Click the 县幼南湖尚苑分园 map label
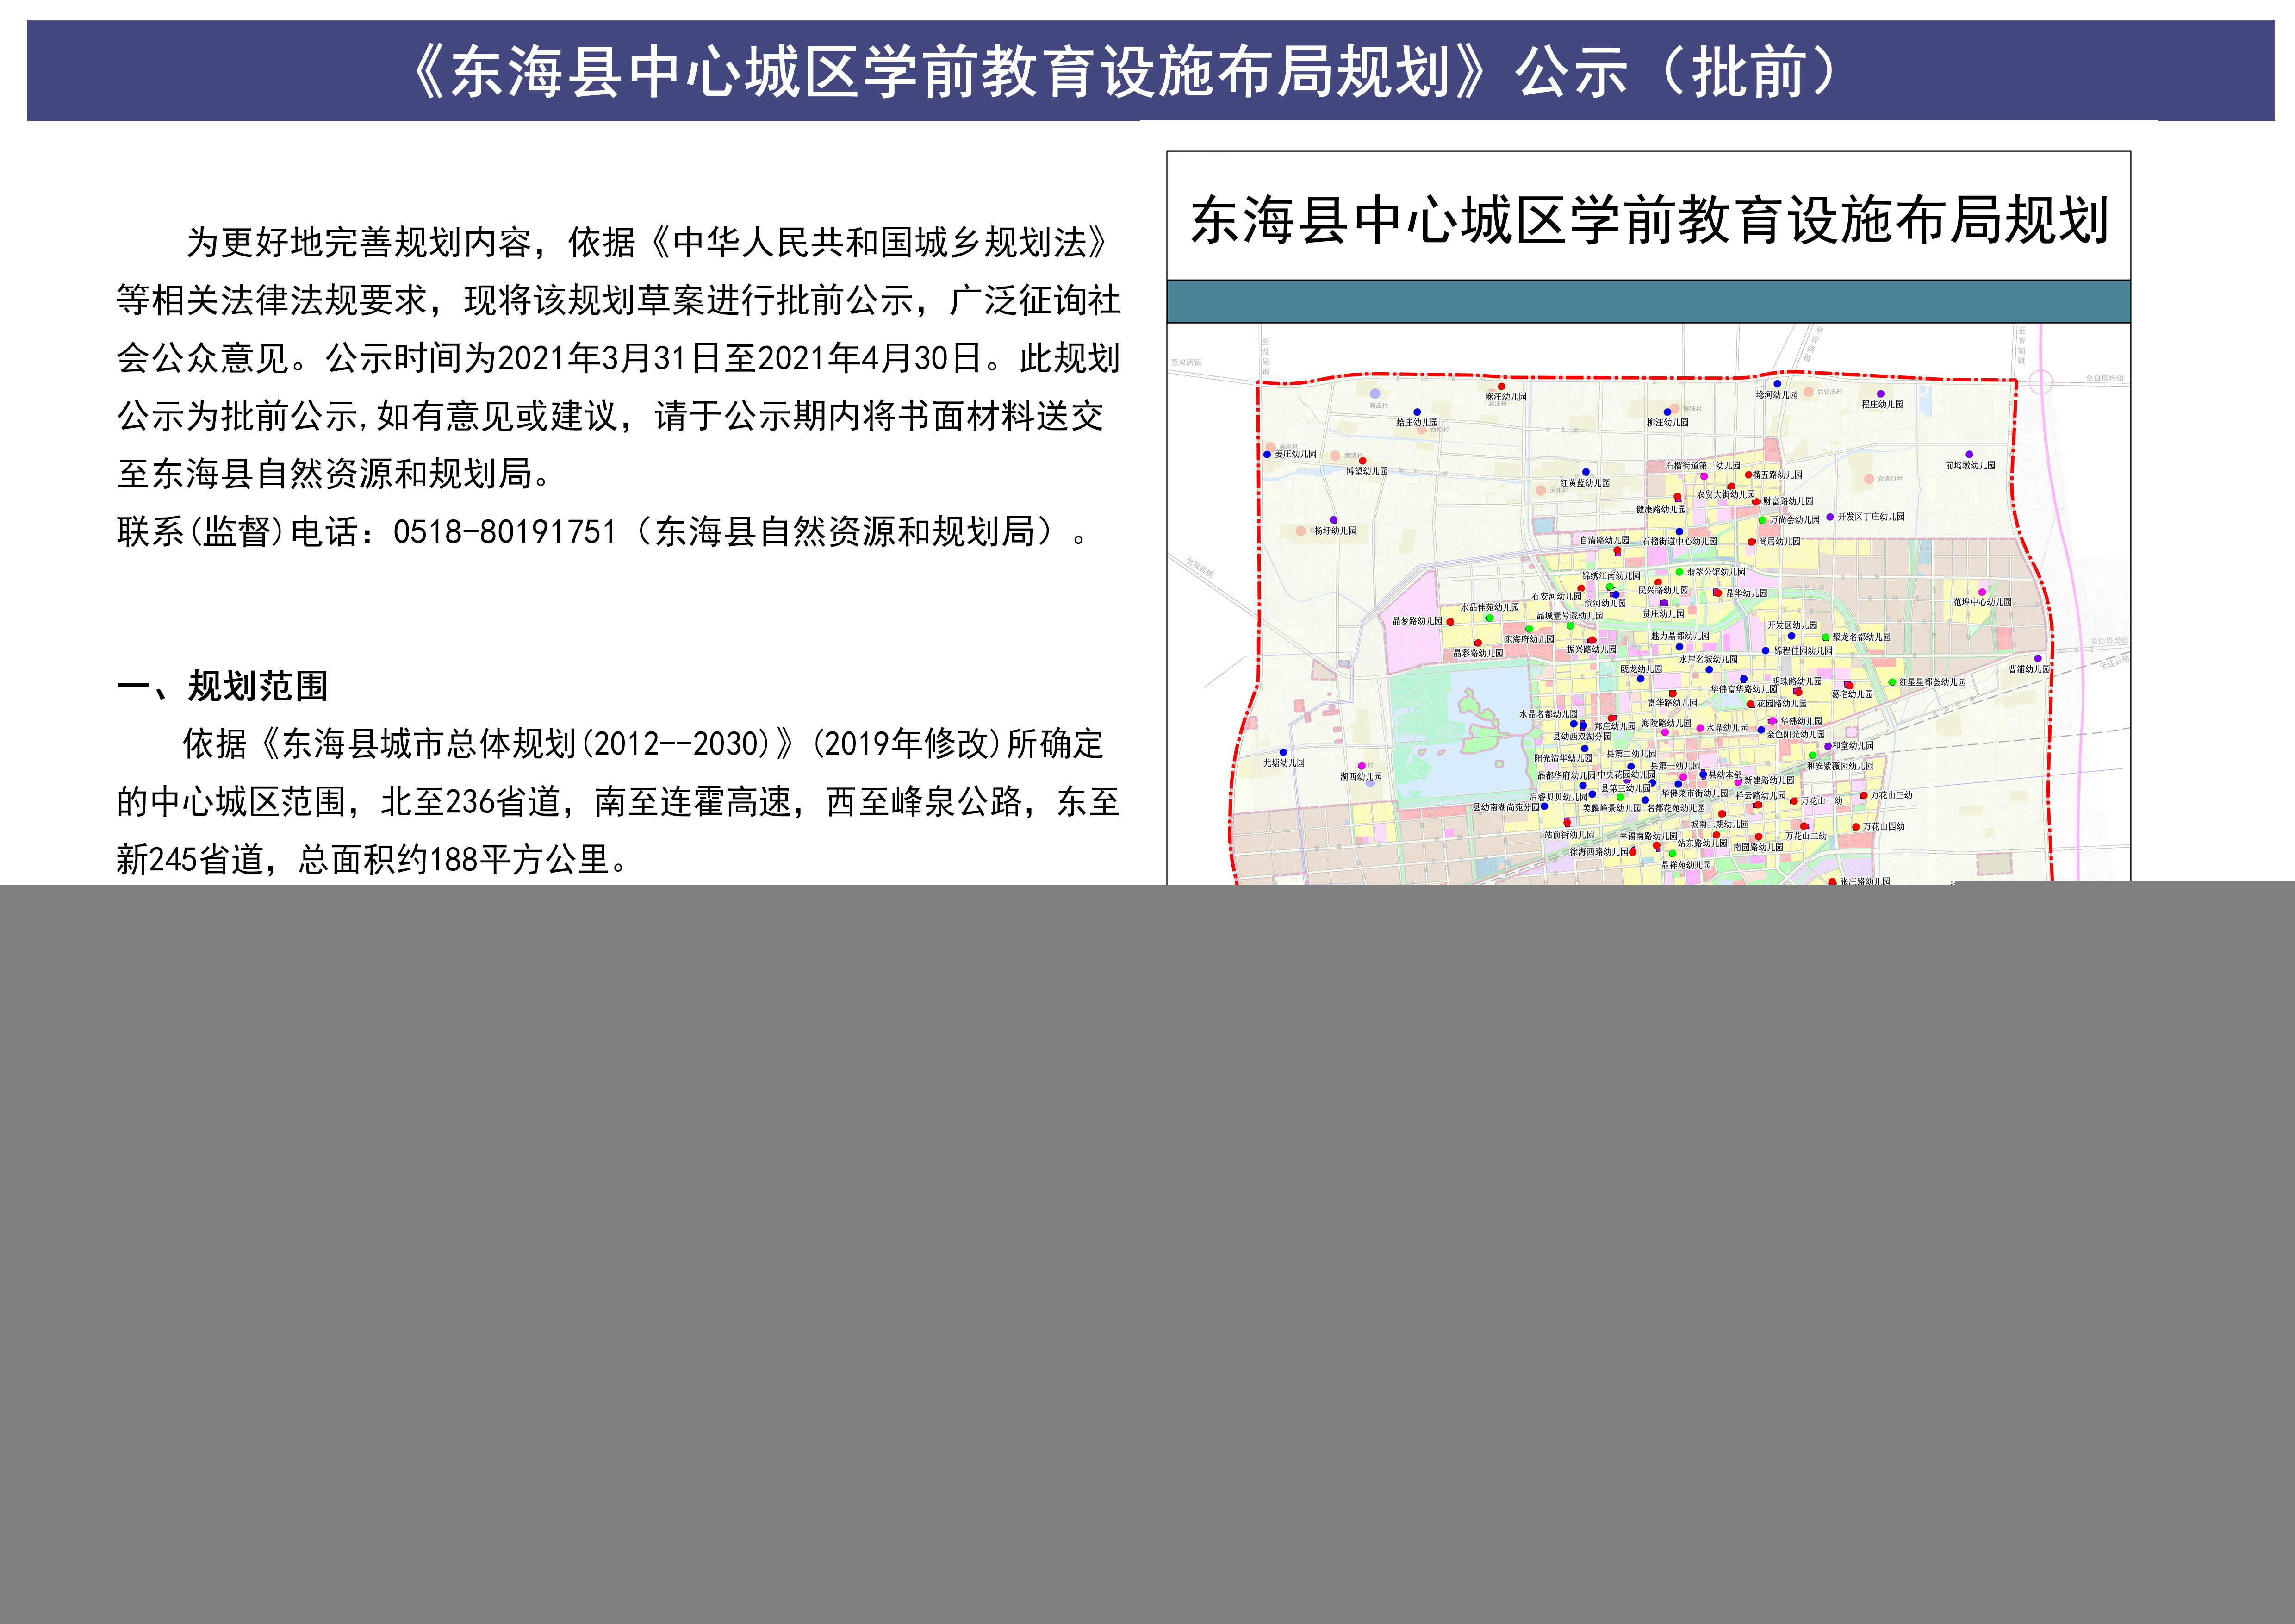Screen dimensions: 2295x1624 1506,808
